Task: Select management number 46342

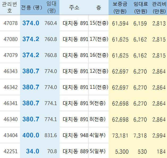Action: tap(11, 87)
